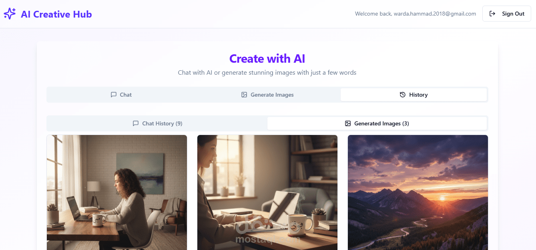Open the Generate Images tab
Viewport: 536px width, 250px height.
click(x=267, y=95)
